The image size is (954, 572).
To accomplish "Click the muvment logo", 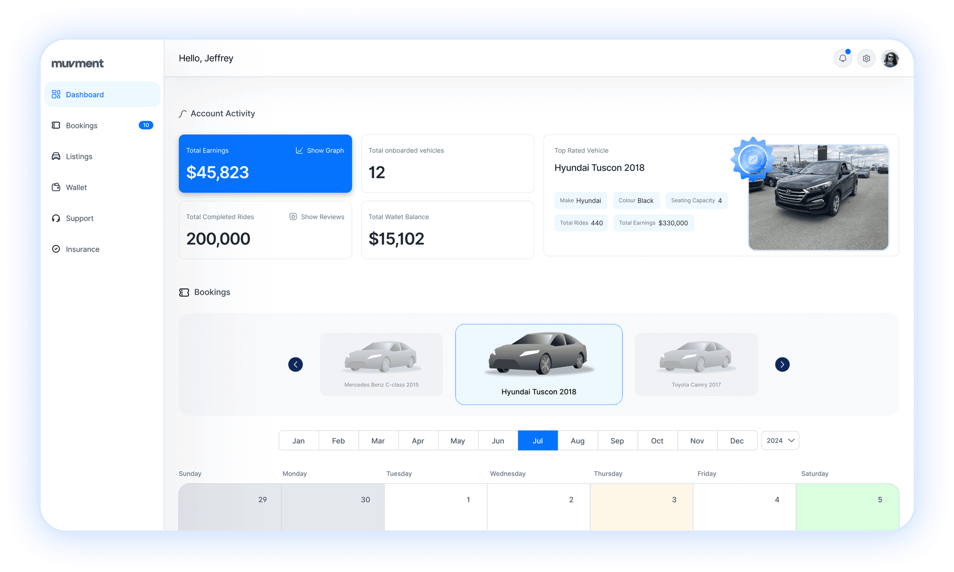I will tap(78, 63).
